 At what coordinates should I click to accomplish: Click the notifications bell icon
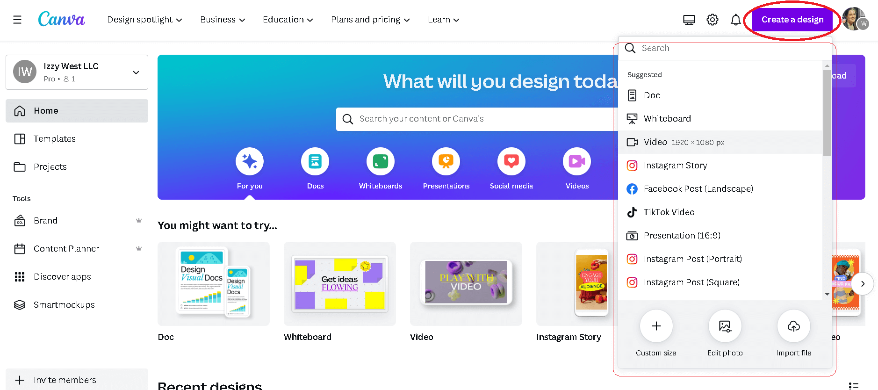tap(735, 20)
